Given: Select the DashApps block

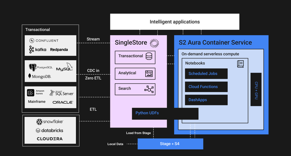Looking at the screenshot, I should [x=206, y=100].
